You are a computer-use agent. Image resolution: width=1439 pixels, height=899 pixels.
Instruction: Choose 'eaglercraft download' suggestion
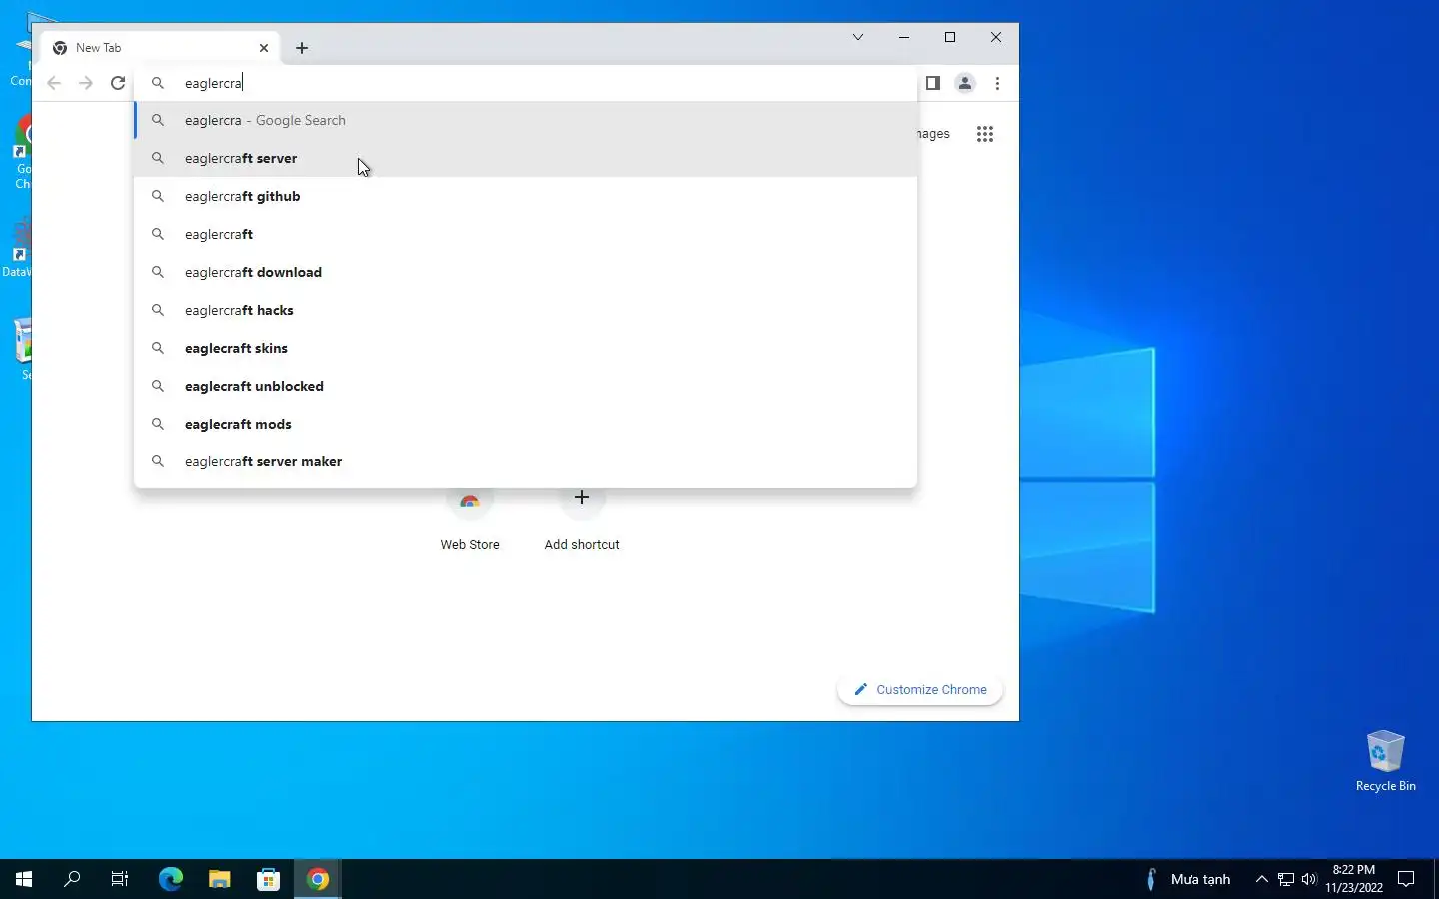[x=527, y=272]
